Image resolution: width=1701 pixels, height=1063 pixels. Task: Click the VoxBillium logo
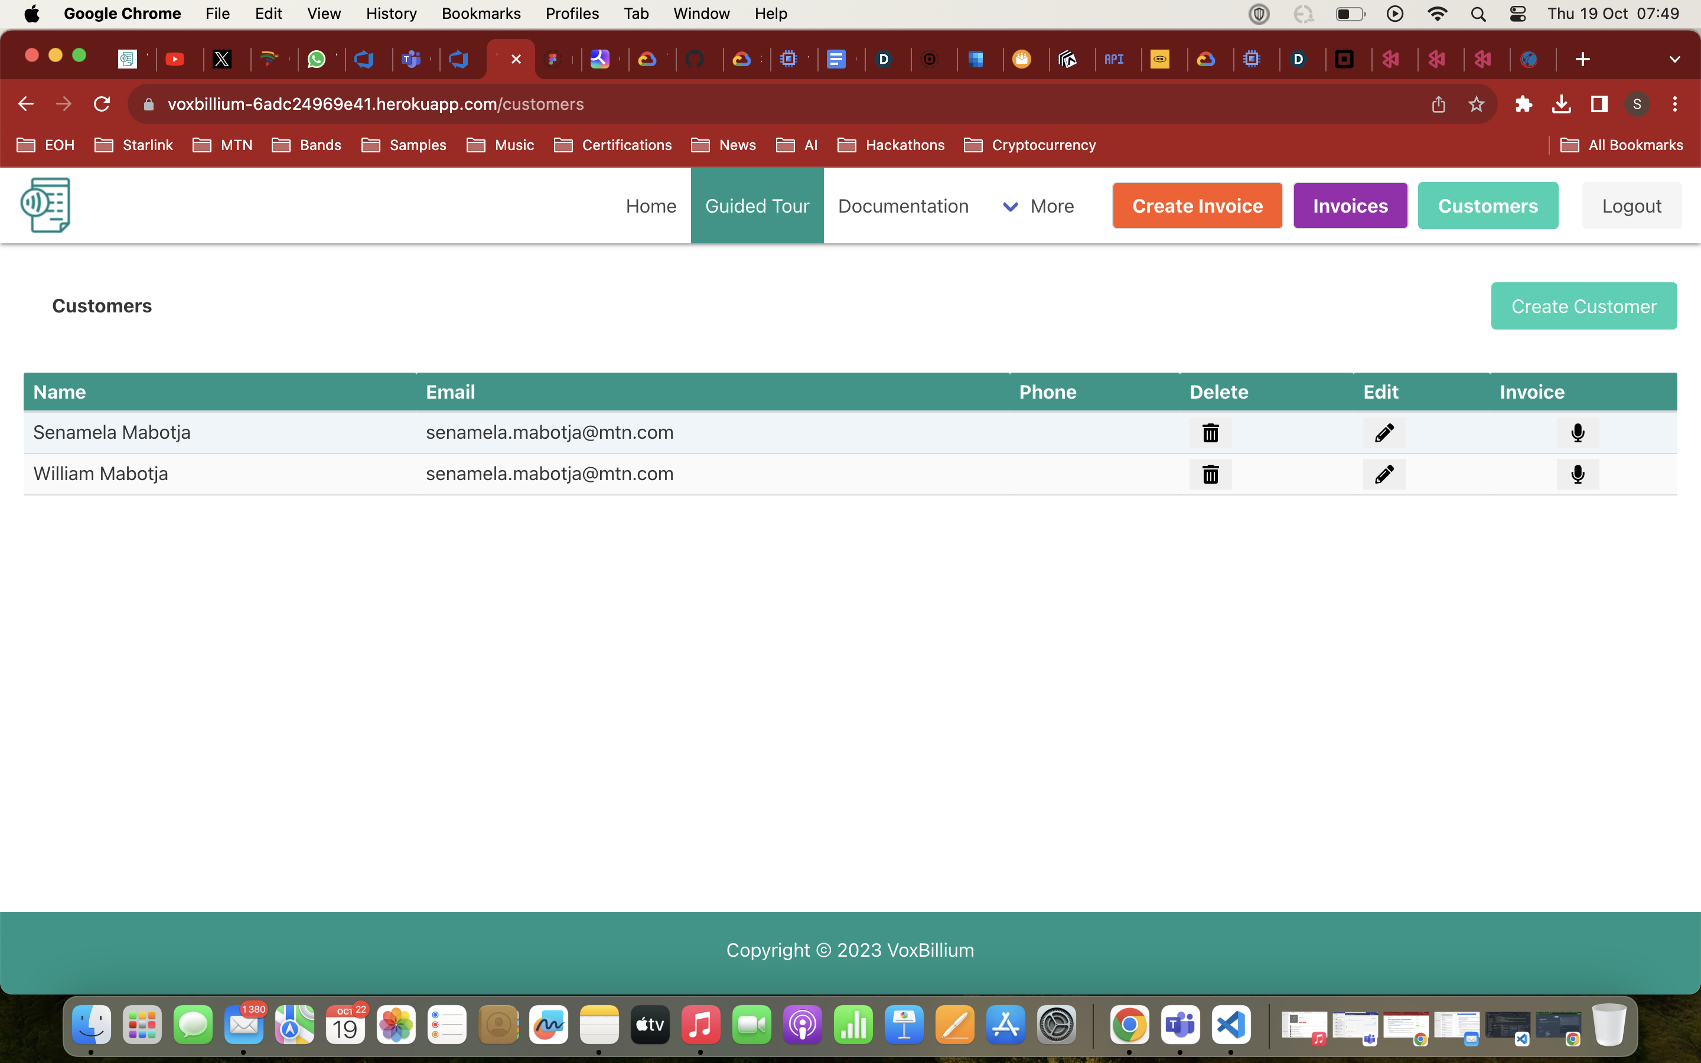coord(45,206)
